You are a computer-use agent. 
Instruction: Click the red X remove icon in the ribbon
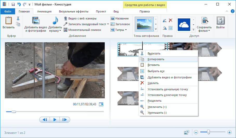(x=171, y=20)
